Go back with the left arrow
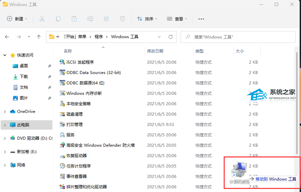The image size is (301, 192). (x=7, y=37)
